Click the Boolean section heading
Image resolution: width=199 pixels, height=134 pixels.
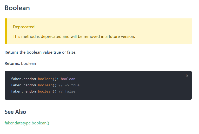click(x=17, y=8)
